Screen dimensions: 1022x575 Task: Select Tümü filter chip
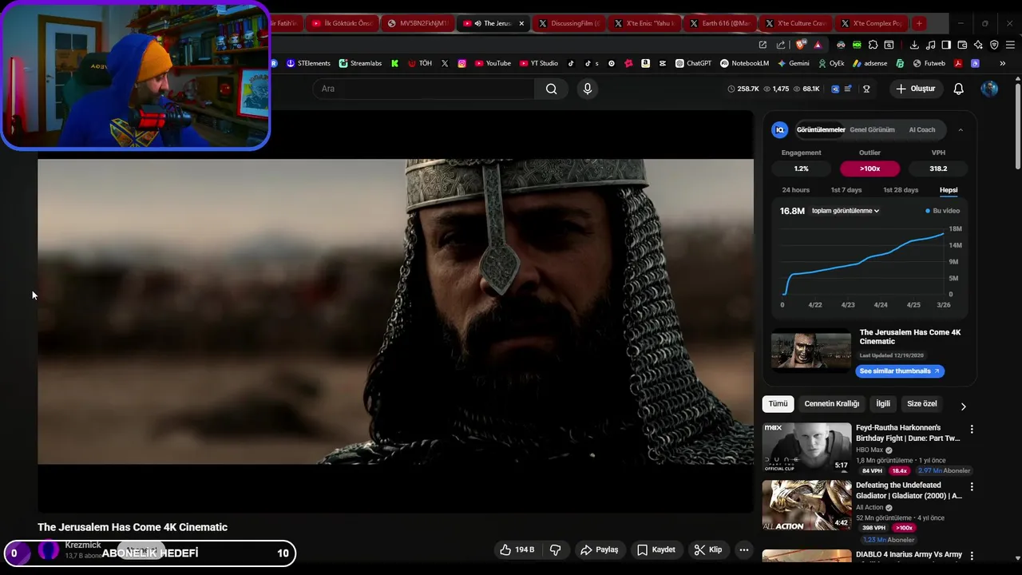pos(778,404)
